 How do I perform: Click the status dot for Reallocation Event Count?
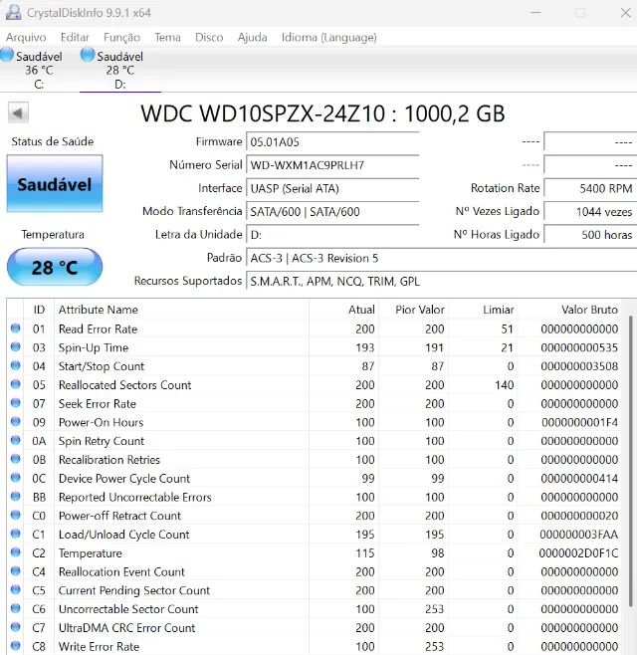(x=16, y=571)
